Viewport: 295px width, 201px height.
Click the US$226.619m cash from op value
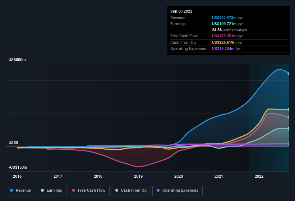click(x=224, y=42)
